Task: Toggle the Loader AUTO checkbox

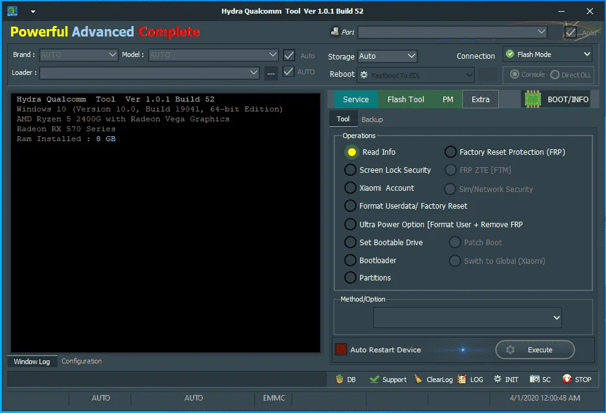Action: click(288, 72)
